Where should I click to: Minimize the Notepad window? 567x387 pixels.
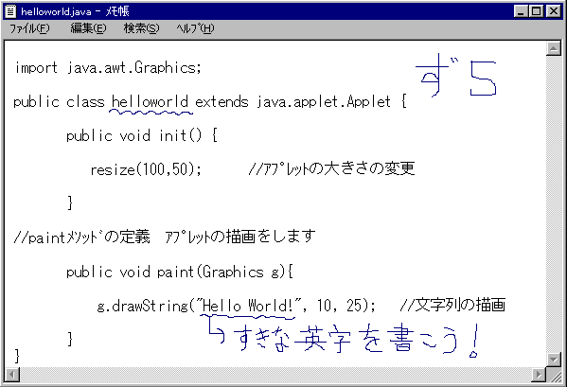pyautogui.click(x=521, y=11)
